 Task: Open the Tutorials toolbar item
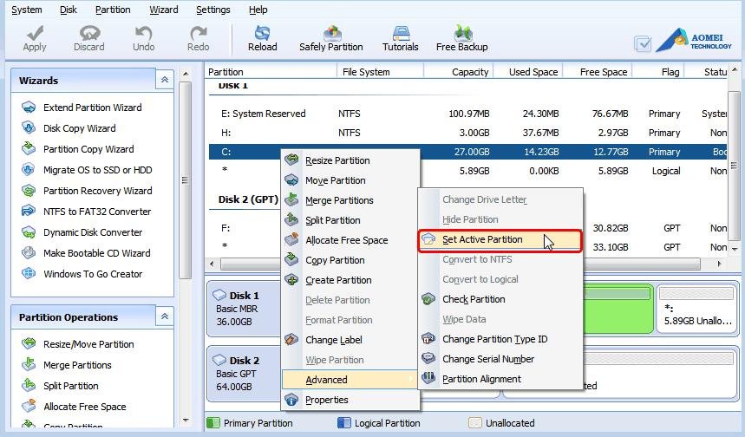(401, 38)
